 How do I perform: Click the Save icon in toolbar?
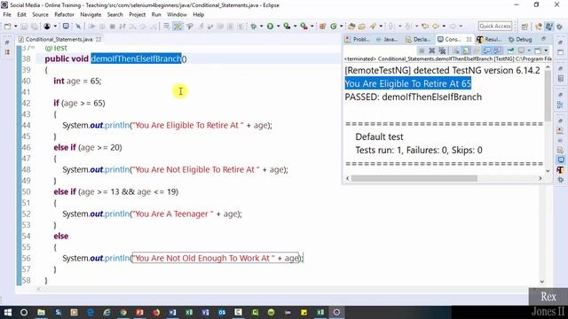coord(24,26)
